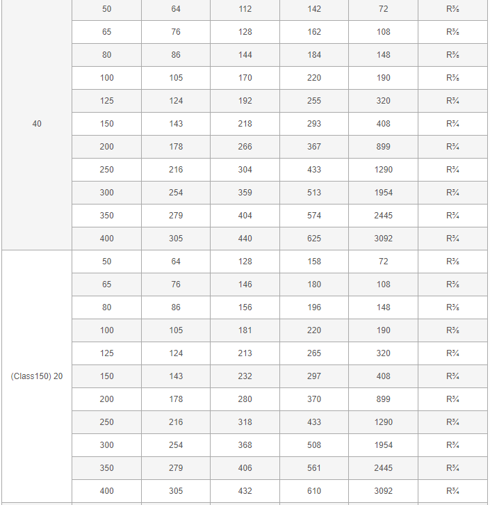Select the cell with value 146
The width and height of the screenshot is (490, 505).
(x=245, y=284)
